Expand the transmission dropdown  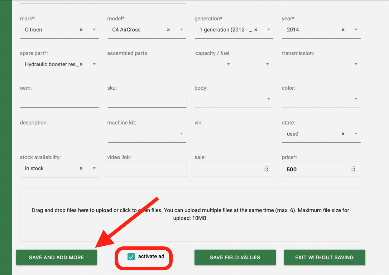tap(356, 64)
